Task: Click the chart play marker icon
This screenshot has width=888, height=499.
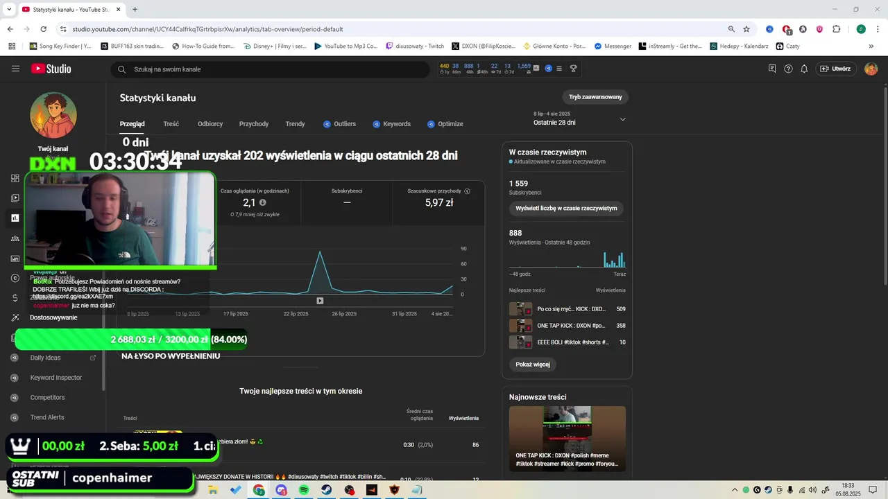Action: 320,301
